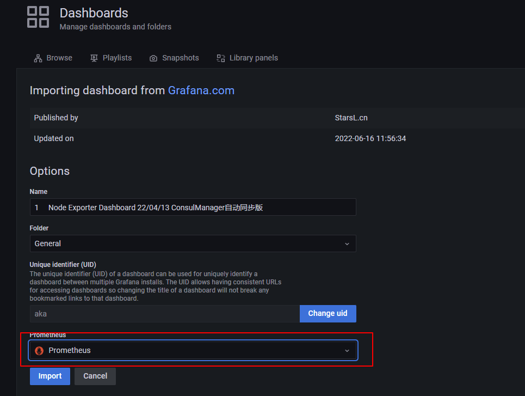Go to the Snapshots tab
This screenshot has width=525, height=396.
(174, 58)
